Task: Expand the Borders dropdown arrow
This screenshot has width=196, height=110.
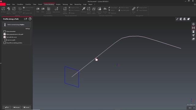Action: (x=105, y=13)
